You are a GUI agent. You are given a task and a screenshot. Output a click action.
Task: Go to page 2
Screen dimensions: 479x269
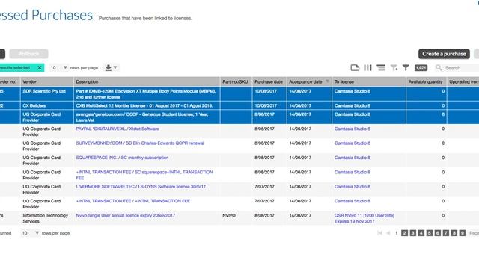[404, 233]
